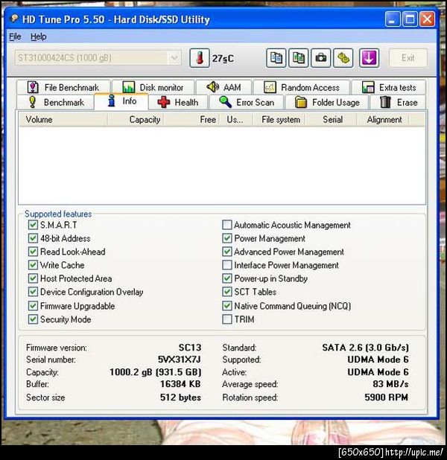Click the HD Tune title bar icon
447x460 pixels.
pyautogui.click(x=14, y=19)
